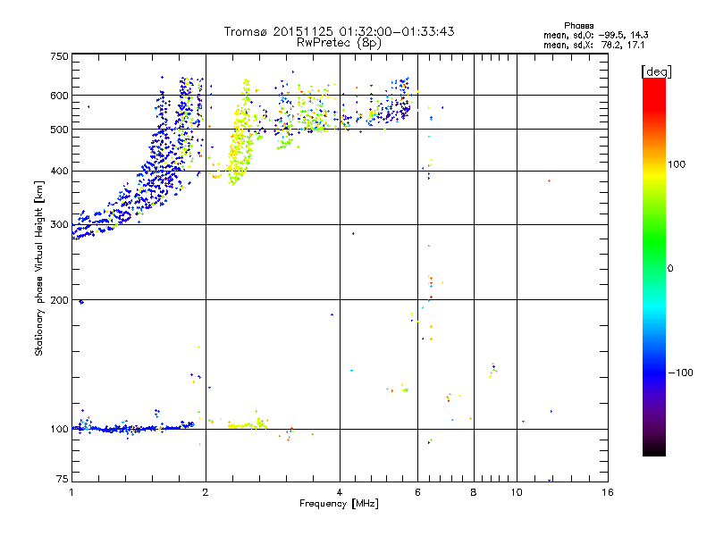Click the 200 km y-axis tick label
Viewport: 715px width, 536px height.
point(59,300)
